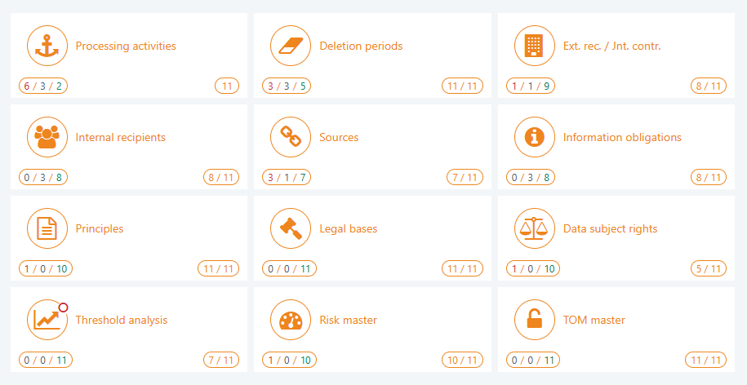
Task: Click the building icon for external recipients
Action: click(535, 46)
